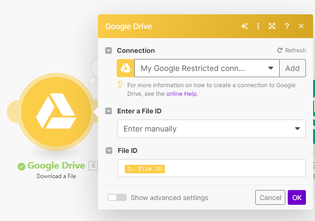
Task: Confirm with the OK button
Action: pos(297,198)
